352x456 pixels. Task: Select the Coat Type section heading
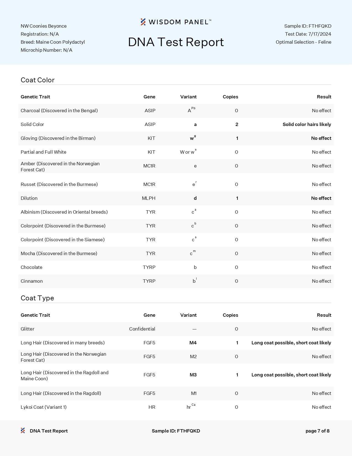pos(37,298)
